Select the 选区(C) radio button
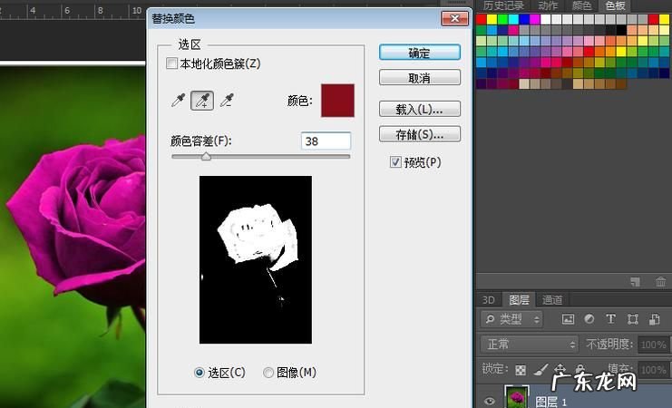 coord(199,373)
